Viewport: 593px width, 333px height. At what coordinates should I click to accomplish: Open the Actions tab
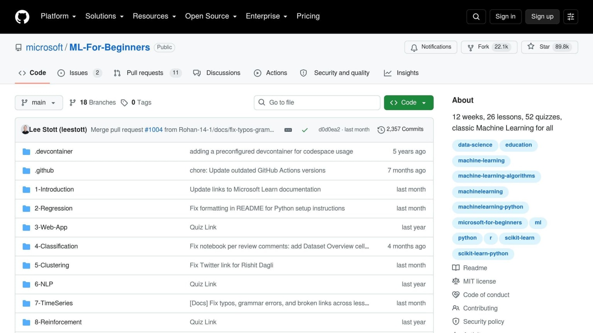271,73
